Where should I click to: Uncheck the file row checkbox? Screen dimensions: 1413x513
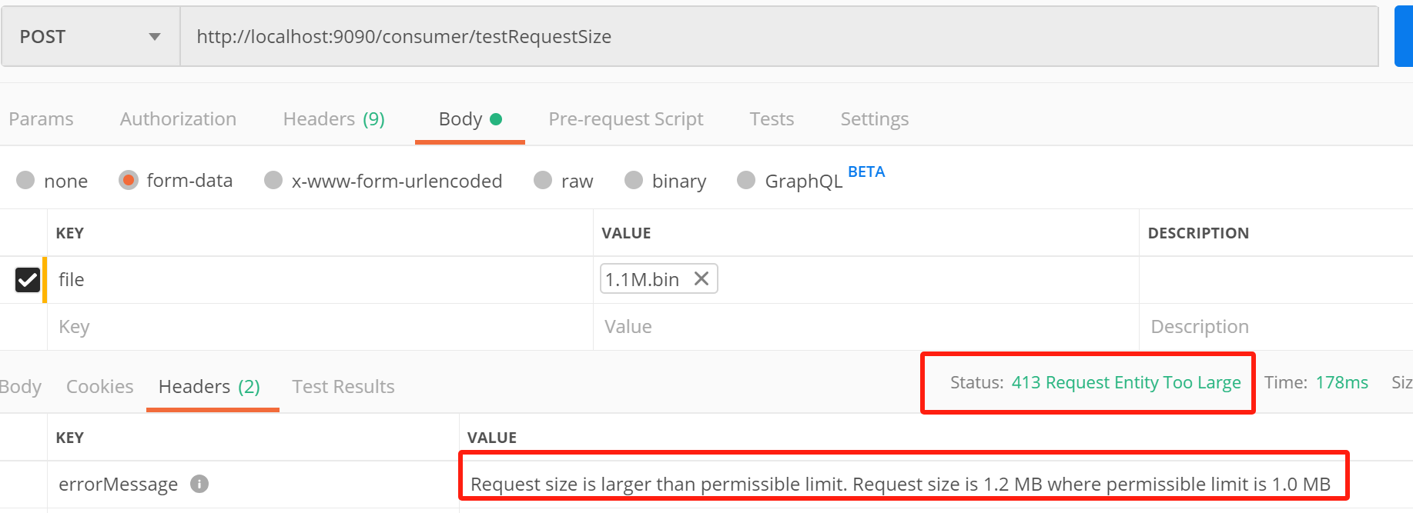point(28,279)
